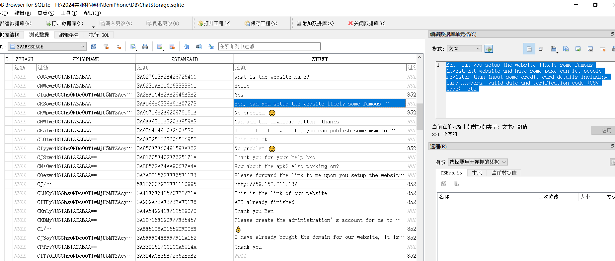Select the cell '3A6231ABD10D633338C1'
615x261 pixels.
click(185, 86)
